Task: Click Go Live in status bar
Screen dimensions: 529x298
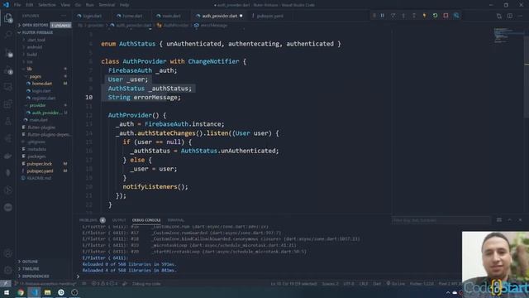Action: (395, 284)
